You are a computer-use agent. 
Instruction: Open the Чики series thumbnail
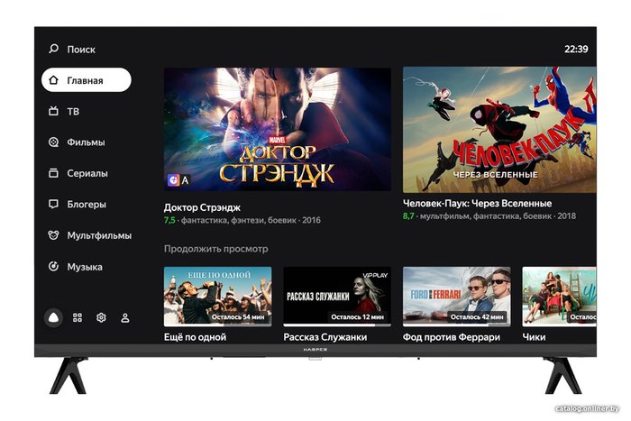click(560, 297)
